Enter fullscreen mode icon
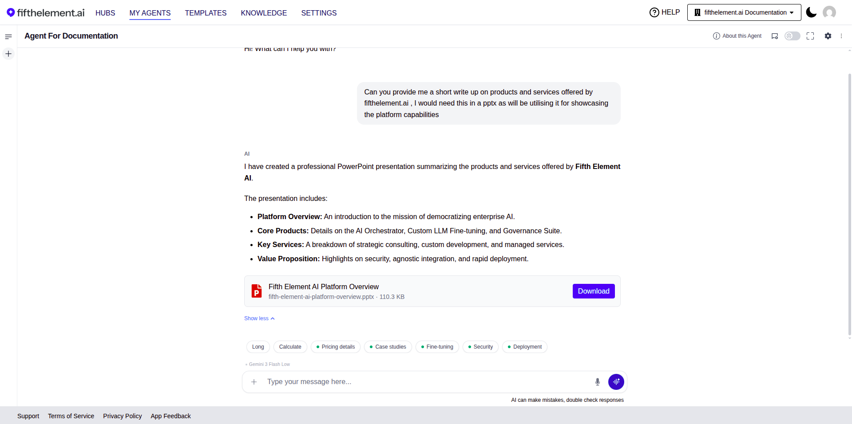852x424 pixels. click(810, 36)
